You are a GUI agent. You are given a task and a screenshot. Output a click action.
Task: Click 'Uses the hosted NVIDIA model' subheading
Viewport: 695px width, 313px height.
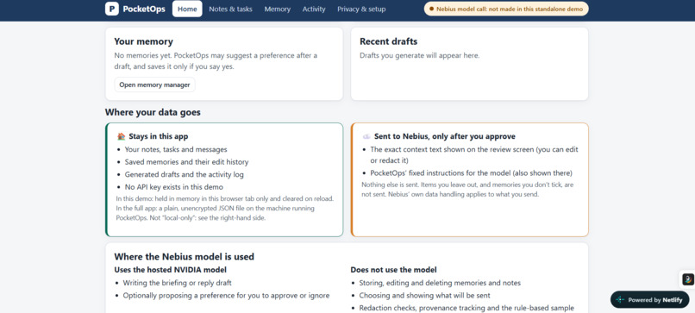point(171,270)
